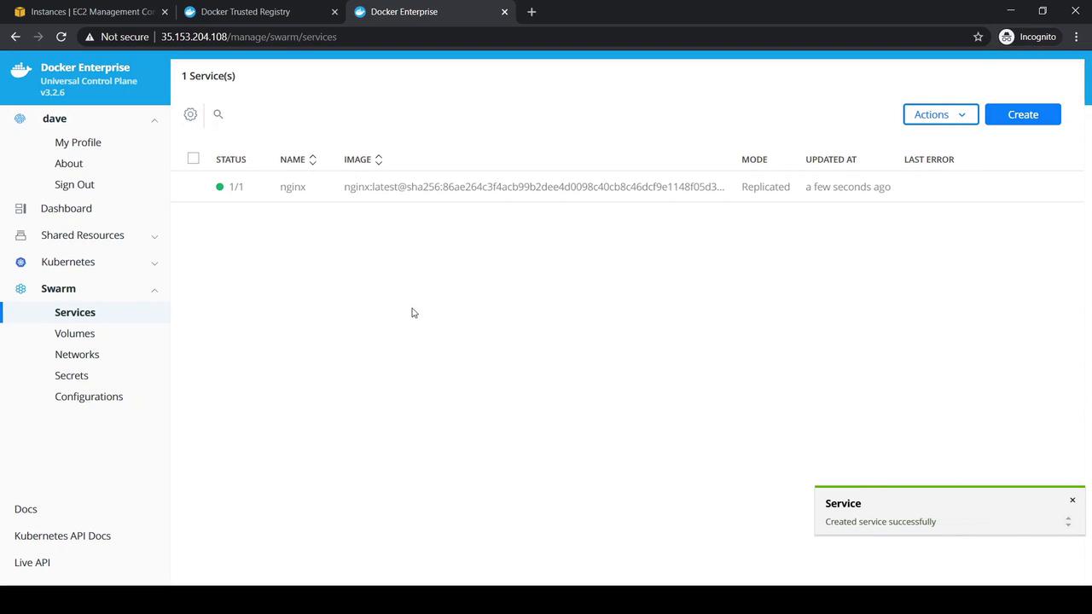Click the green status dot for nginx

tap(220, 187)
